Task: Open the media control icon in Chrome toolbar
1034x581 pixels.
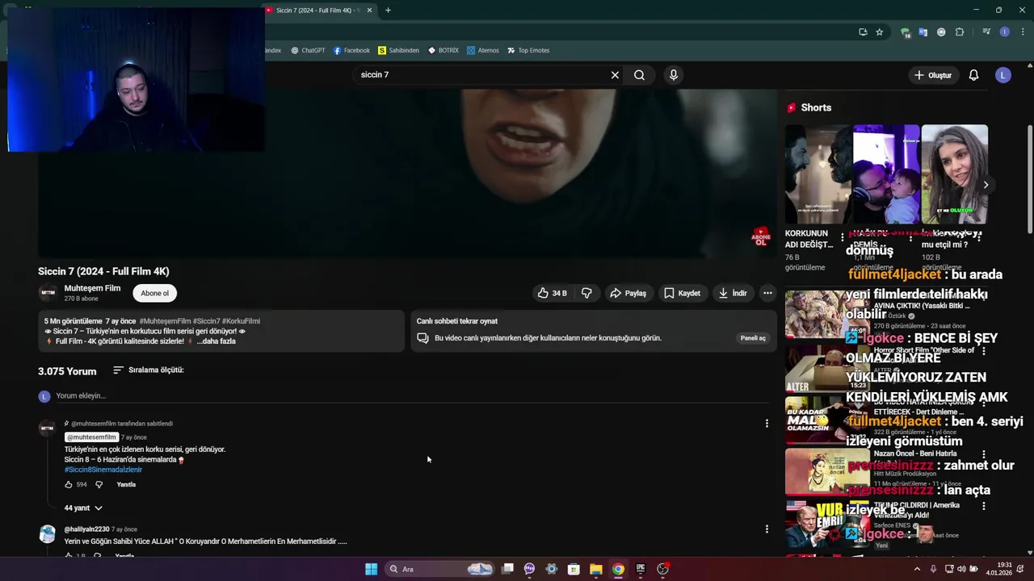Action: pyautogui.click(x=986, y=32)
